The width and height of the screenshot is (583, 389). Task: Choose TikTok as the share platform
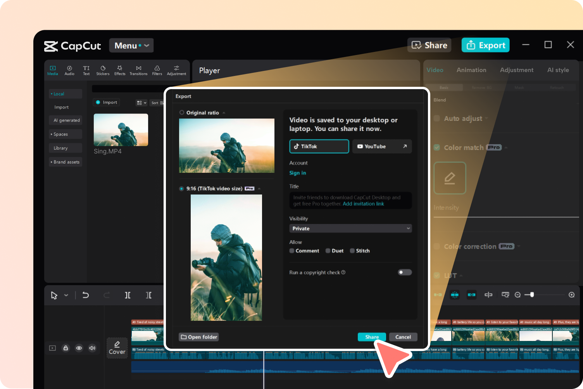[x=319, y=146]
